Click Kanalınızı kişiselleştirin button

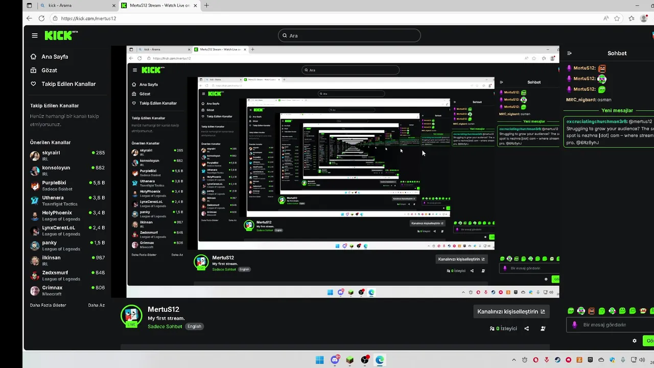point(511,311)
